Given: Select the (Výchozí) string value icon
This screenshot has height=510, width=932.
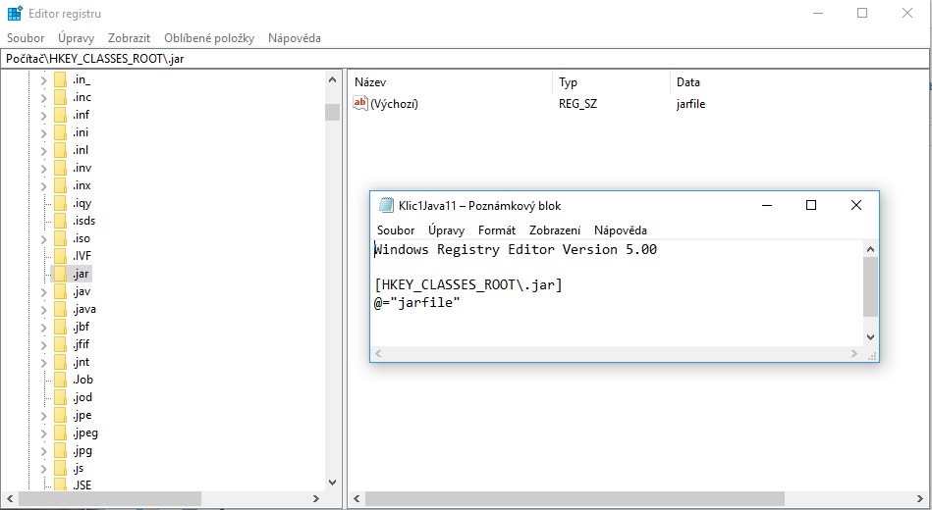Looking at the screenshot, I should click(x=360, y=103).
